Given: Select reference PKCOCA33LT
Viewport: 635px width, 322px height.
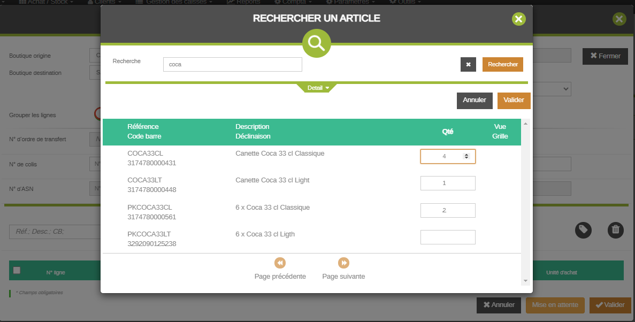Looking at the screenshot, I should pos(149,234).
